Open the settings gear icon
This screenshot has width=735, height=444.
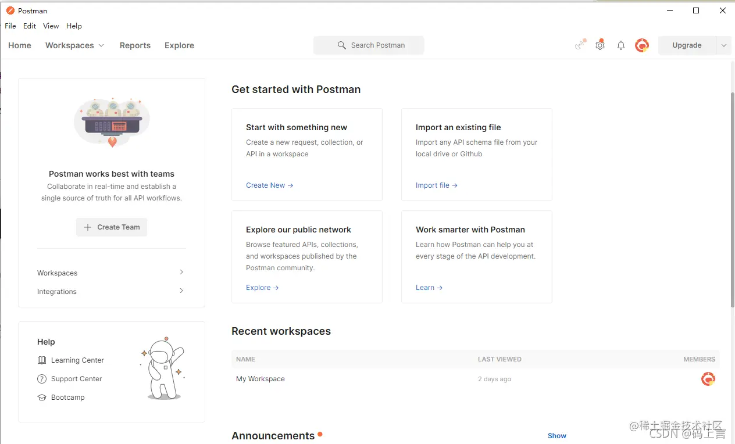[x=600, y=45]
